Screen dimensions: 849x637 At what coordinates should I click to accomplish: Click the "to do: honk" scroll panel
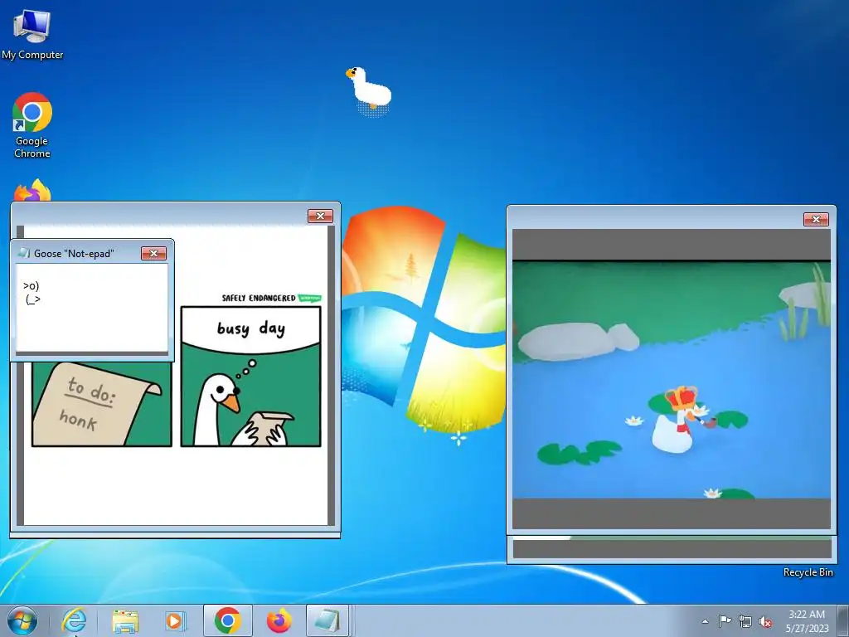[102, 404]
